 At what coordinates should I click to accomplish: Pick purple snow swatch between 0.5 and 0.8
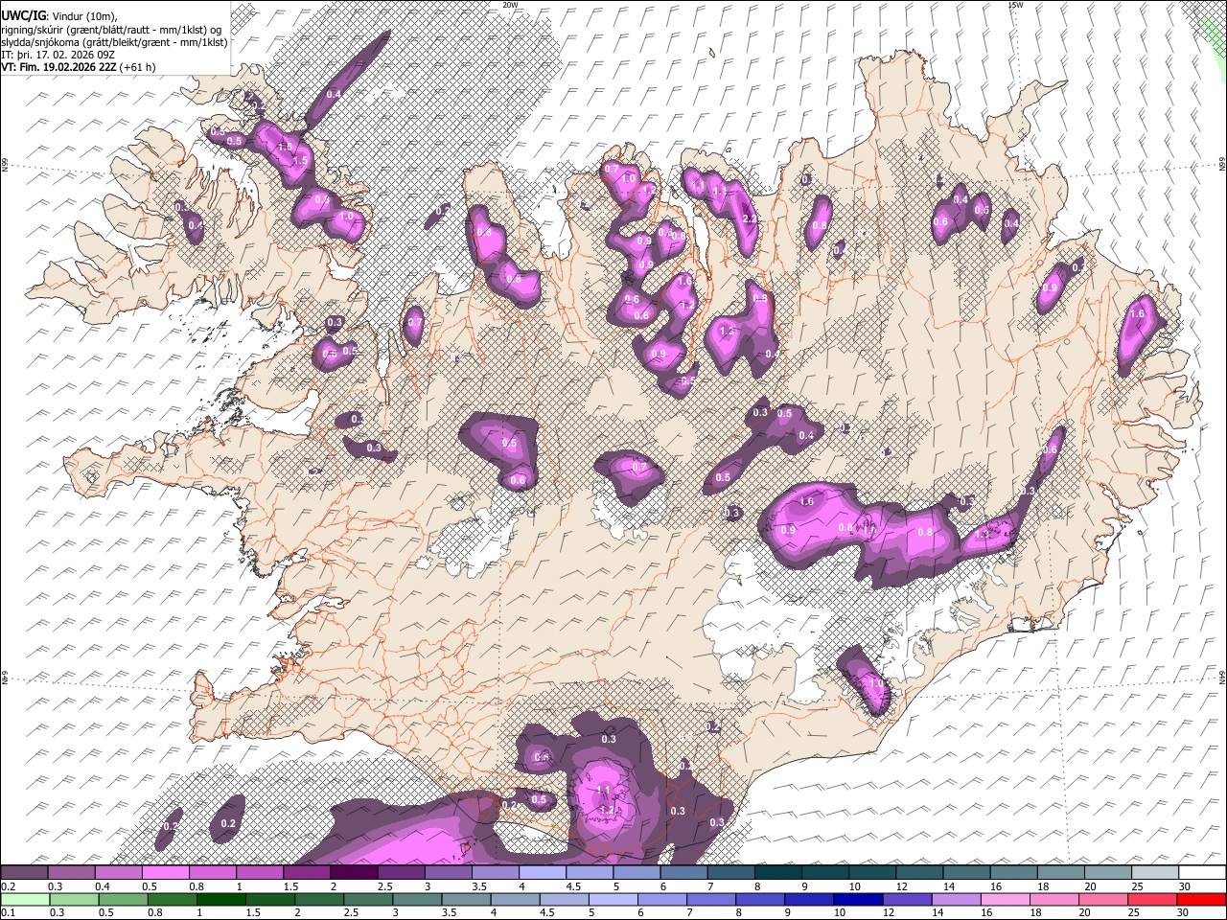(165, 872)
